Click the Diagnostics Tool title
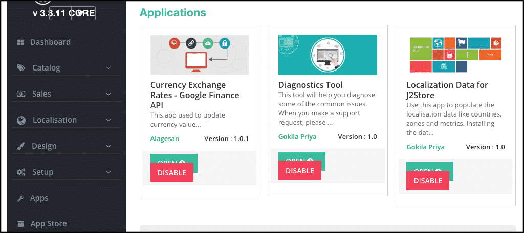 coord(311,85)
